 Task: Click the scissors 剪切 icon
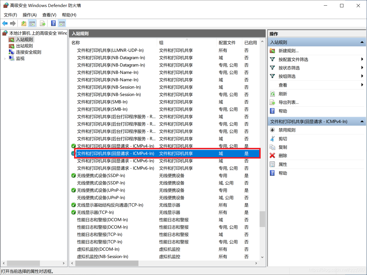272,138
